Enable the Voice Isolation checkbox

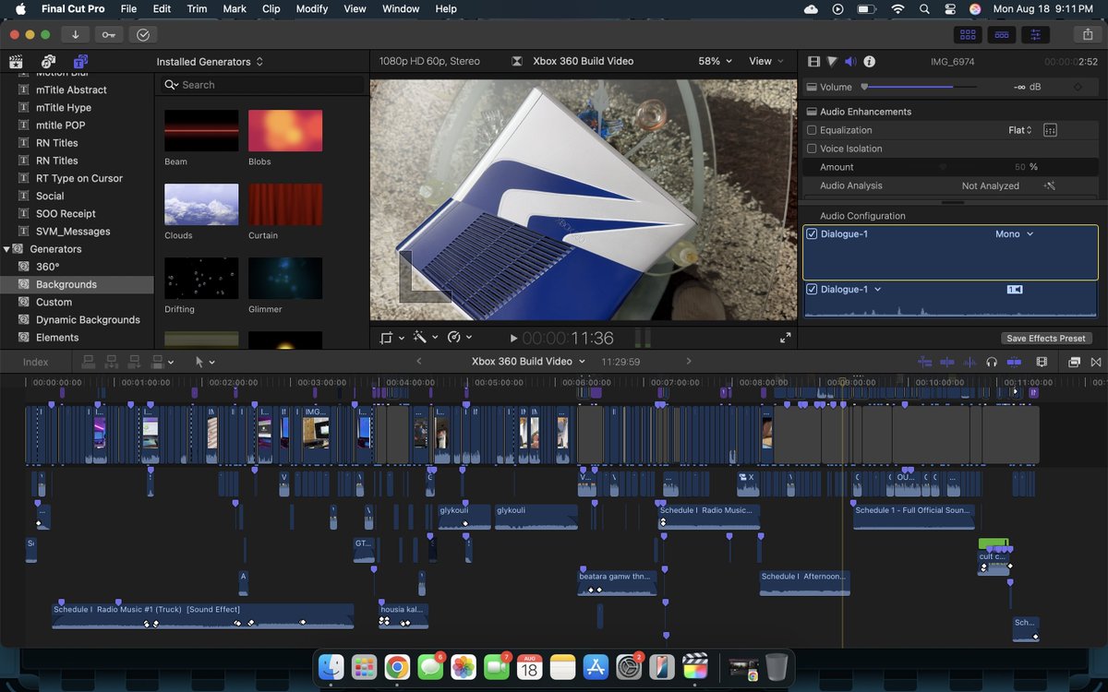pyautogui.click(x=812, y=149)
